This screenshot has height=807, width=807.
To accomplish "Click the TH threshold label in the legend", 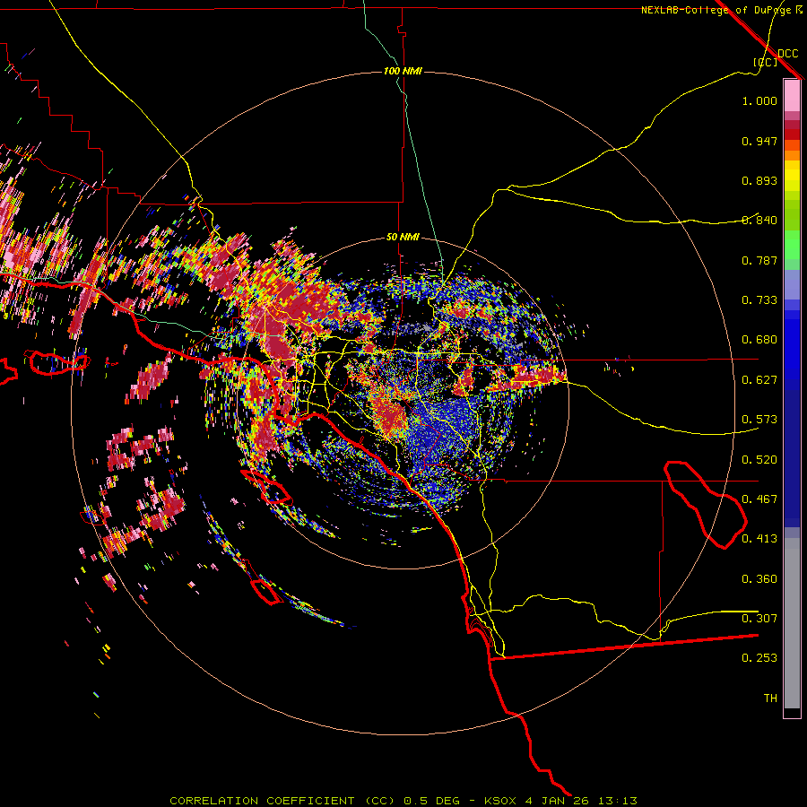I will 770,699.
